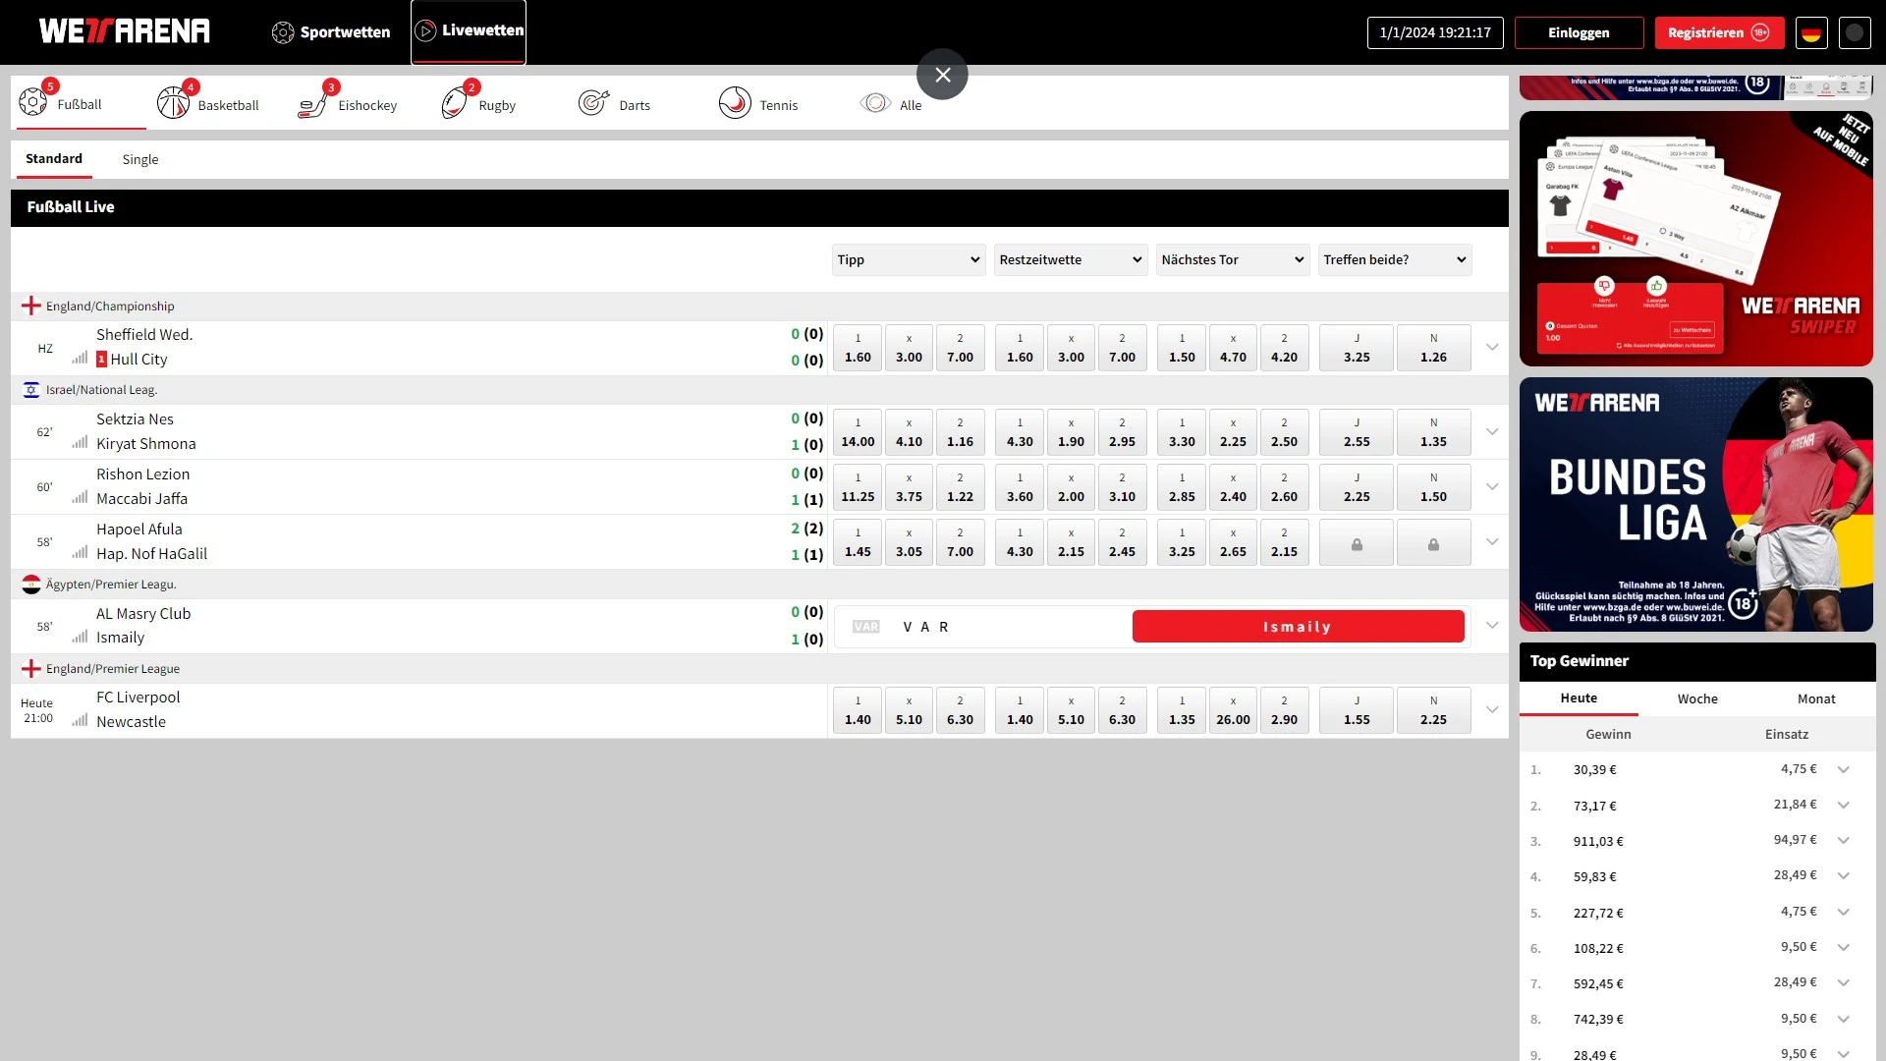Click England flag for Premier League
This screenshot has height=1061, width=1886.
[31, 669]
